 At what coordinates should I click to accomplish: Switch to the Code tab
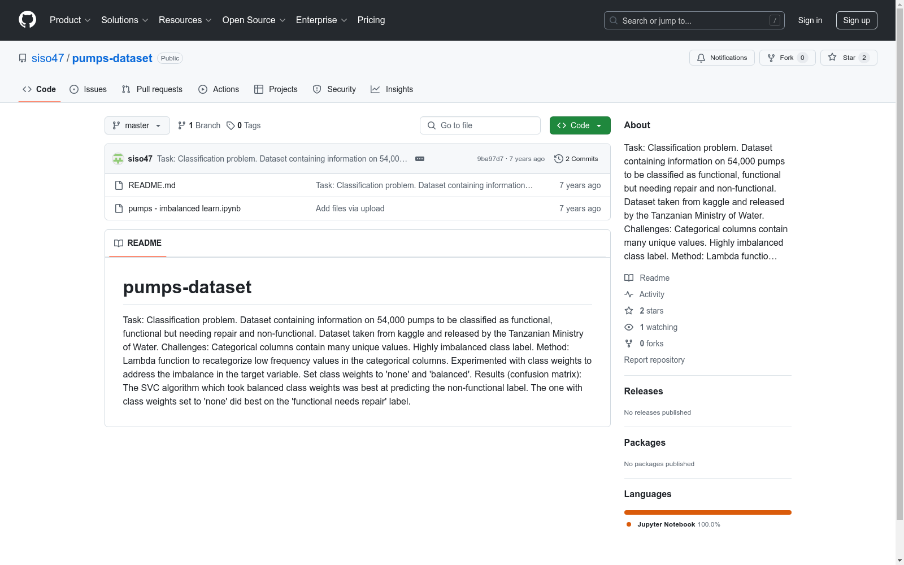[x=39, y=89]
